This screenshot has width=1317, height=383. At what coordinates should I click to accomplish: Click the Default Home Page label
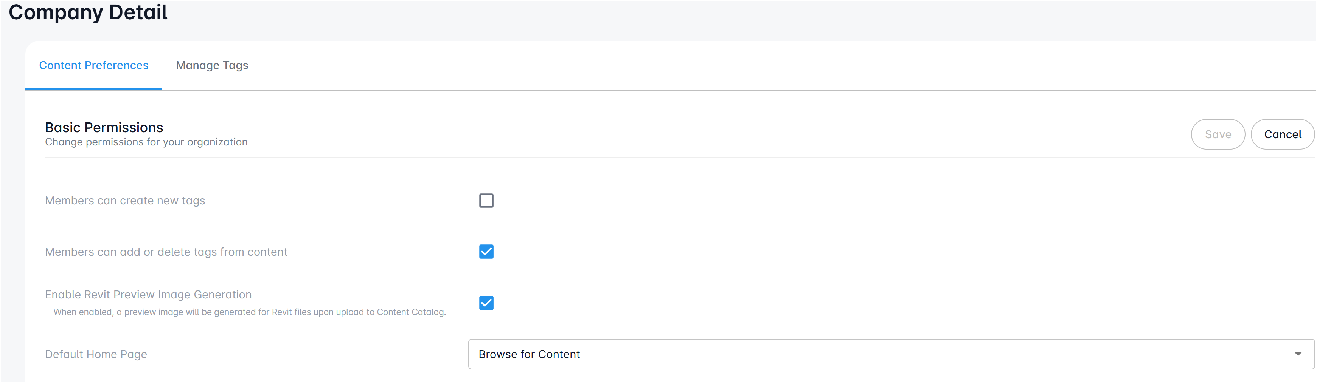[96, 354]
